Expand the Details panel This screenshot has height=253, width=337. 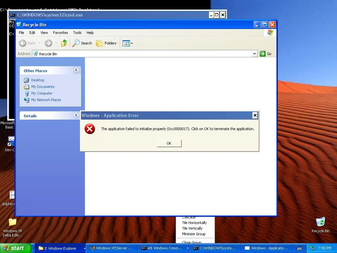point(76,115)
